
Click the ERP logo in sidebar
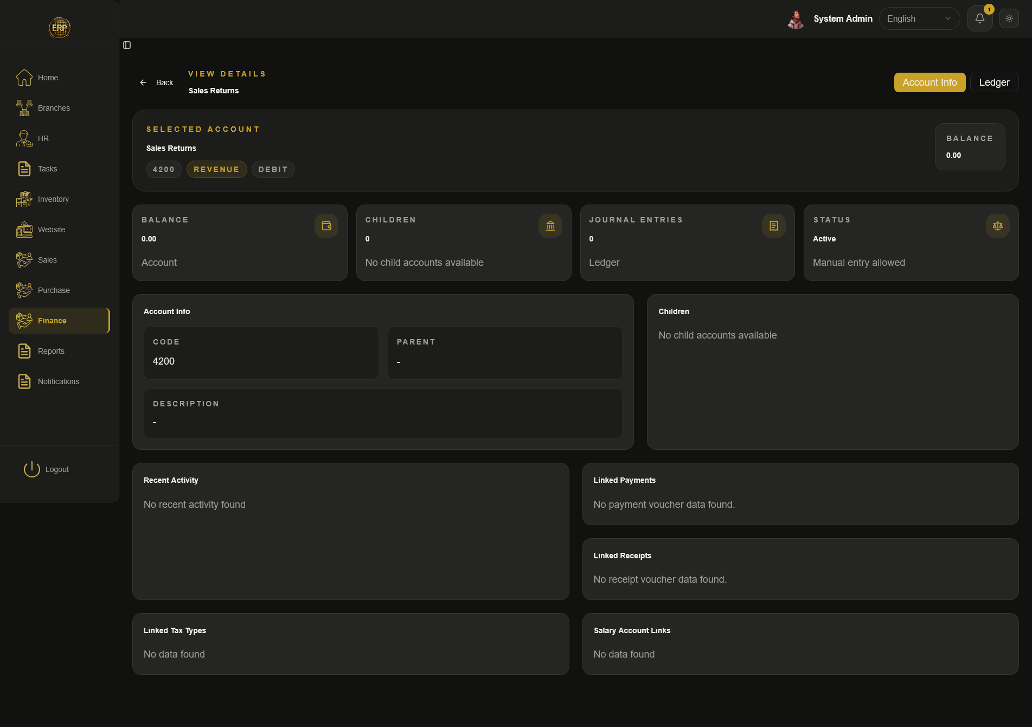pos(60,28)
